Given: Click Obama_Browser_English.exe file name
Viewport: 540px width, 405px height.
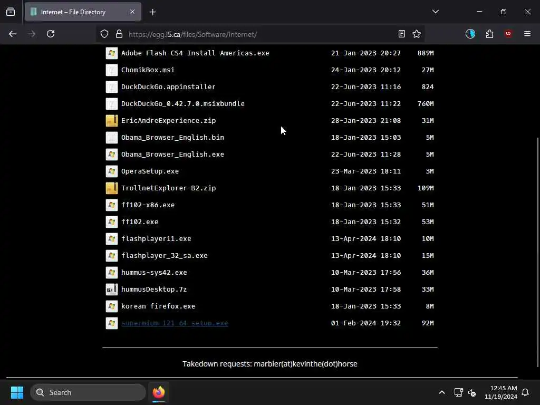Looking at the screenshot, I should click(172, 155).
